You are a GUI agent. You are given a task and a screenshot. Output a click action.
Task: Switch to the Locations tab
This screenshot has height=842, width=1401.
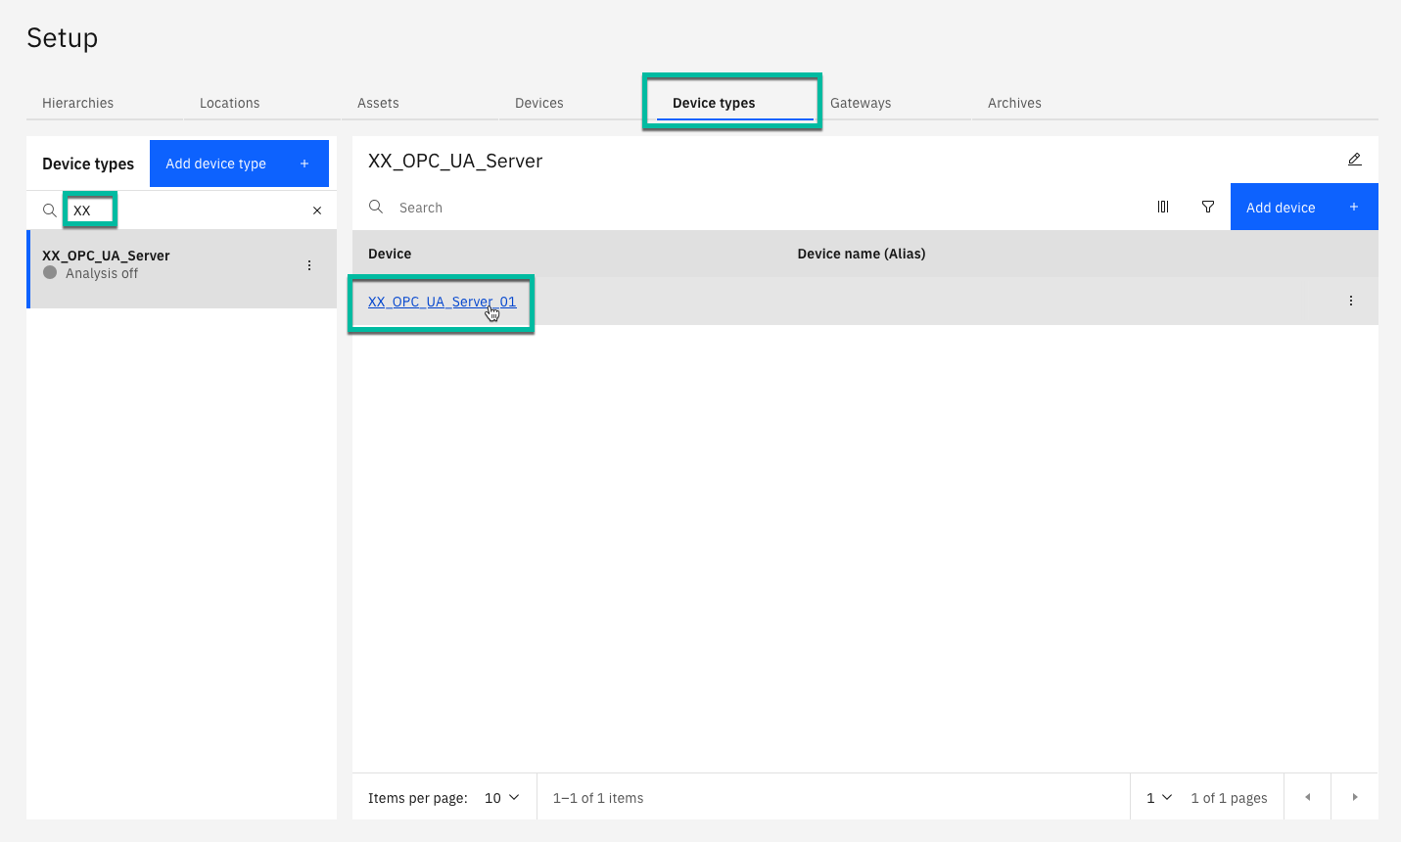coord(230,103)
